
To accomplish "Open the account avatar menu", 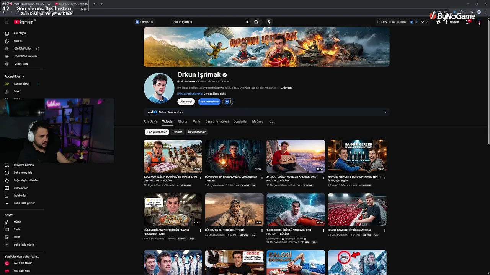I will pos(478,22).
